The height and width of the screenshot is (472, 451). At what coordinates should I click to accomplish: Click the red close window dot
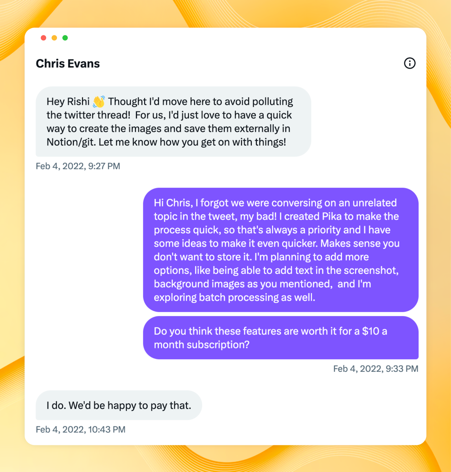(43, 38)
